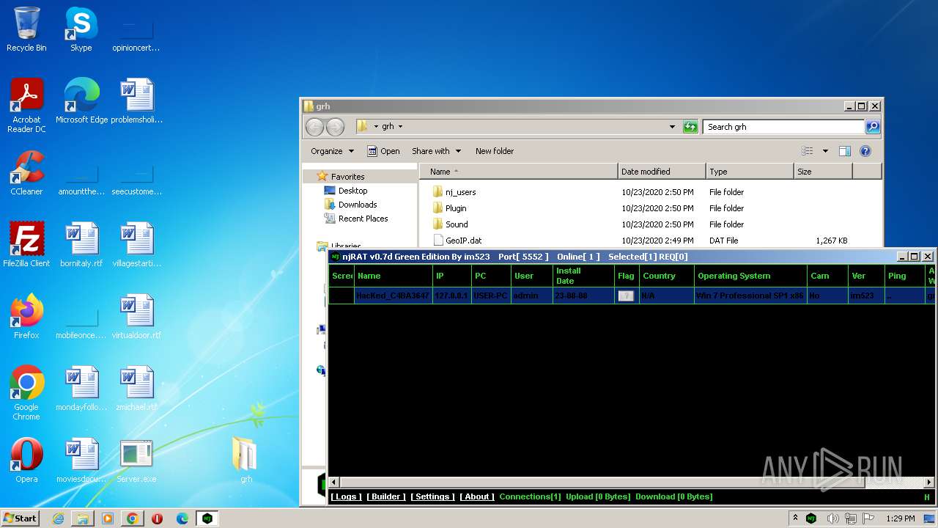Select the villagestarti document icon
This screenshot has width=938, height=528.
point(136,245)
